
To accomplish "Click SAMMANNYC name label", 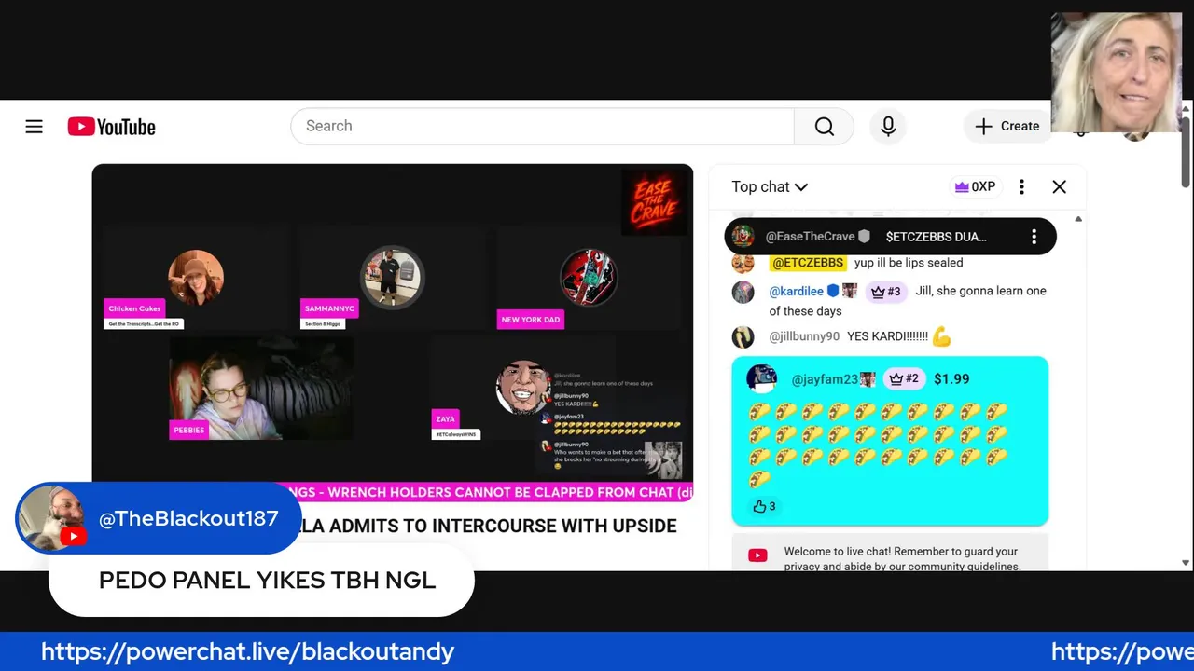I will (x=329, y=308).
